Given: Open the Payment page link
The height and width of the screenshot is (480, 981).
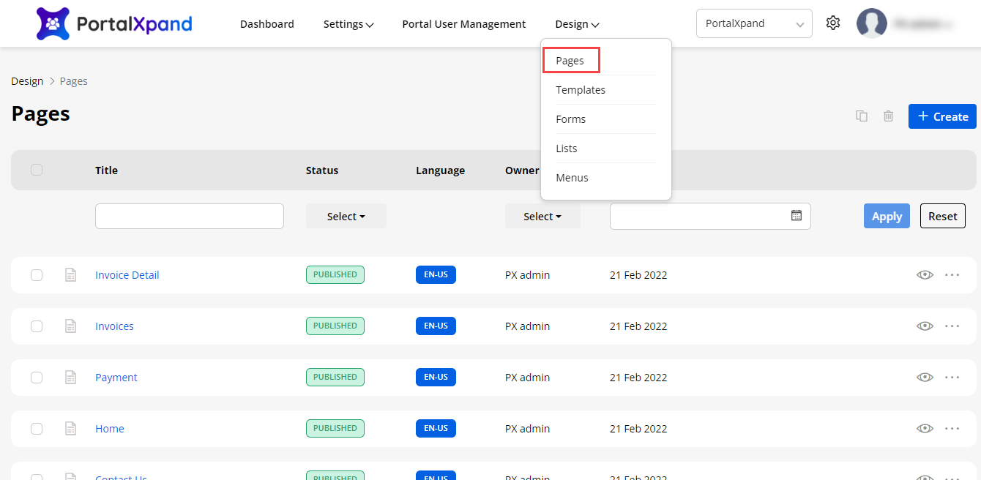Looking at the screenshot, I should point(116,378).
